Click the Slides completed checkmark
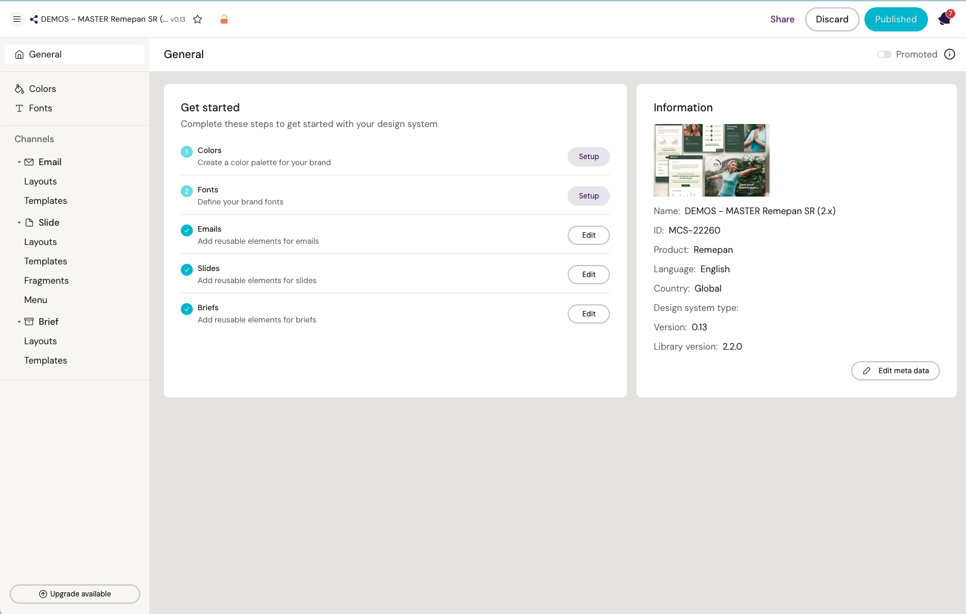966x614 pixels. pyautogui.click(x=187, y=270)
